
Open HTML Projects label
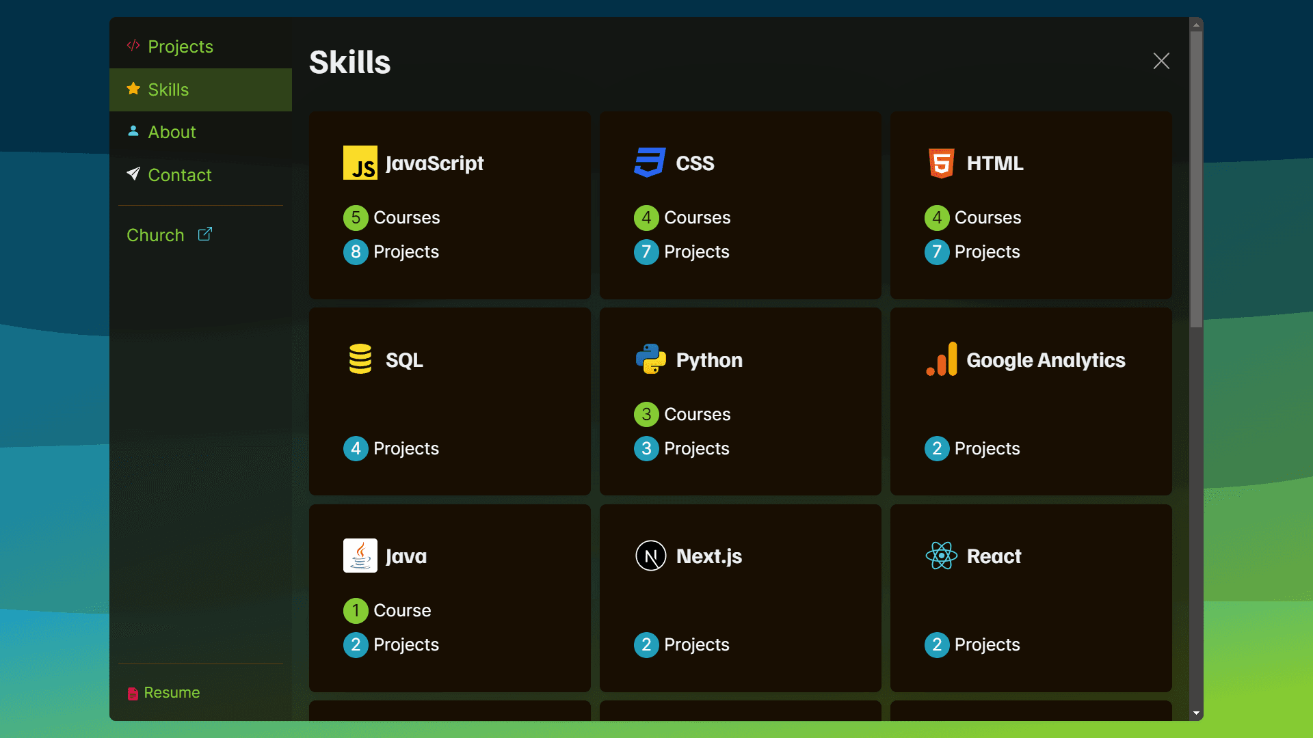click(x=987, y=252)
